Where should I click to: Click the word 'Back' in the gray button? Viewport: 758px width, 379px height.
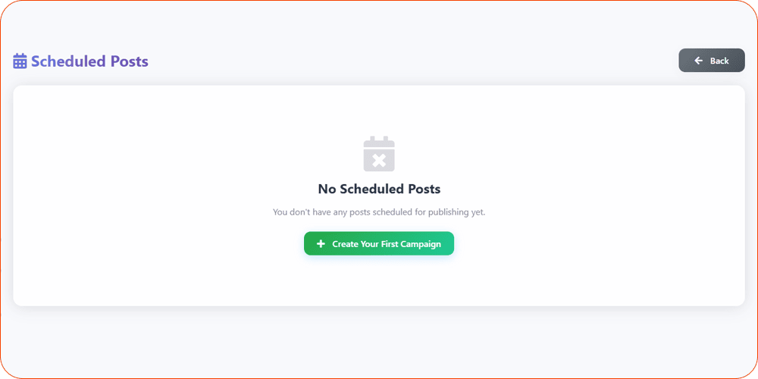719,61
